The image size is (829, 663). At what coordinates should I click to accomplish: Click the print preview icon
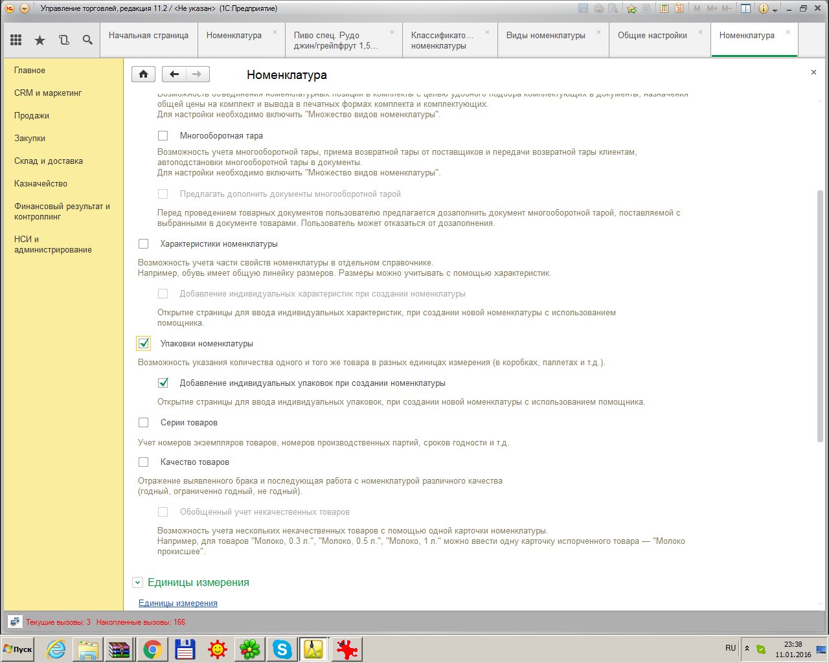click(613, 8)
